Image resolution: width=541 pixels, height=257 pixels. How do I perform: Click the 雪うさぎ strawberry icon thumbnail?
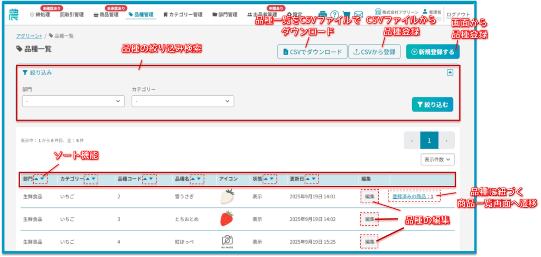[227, 197]
